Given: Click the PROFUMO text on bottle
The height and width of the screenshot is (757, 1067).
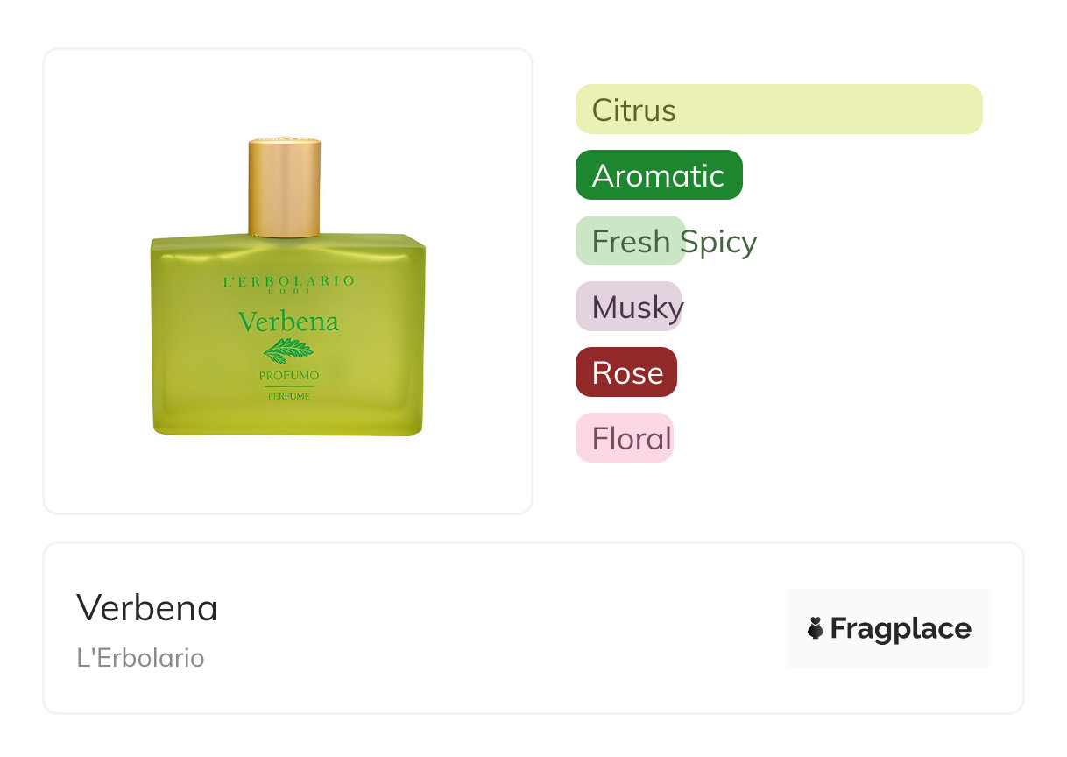Looking at the screenshot, I should (288, 376).
